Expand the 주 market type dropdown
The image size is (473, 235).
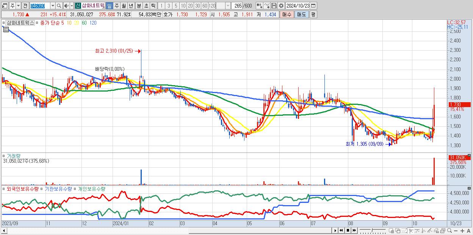[x=19, y=6]
